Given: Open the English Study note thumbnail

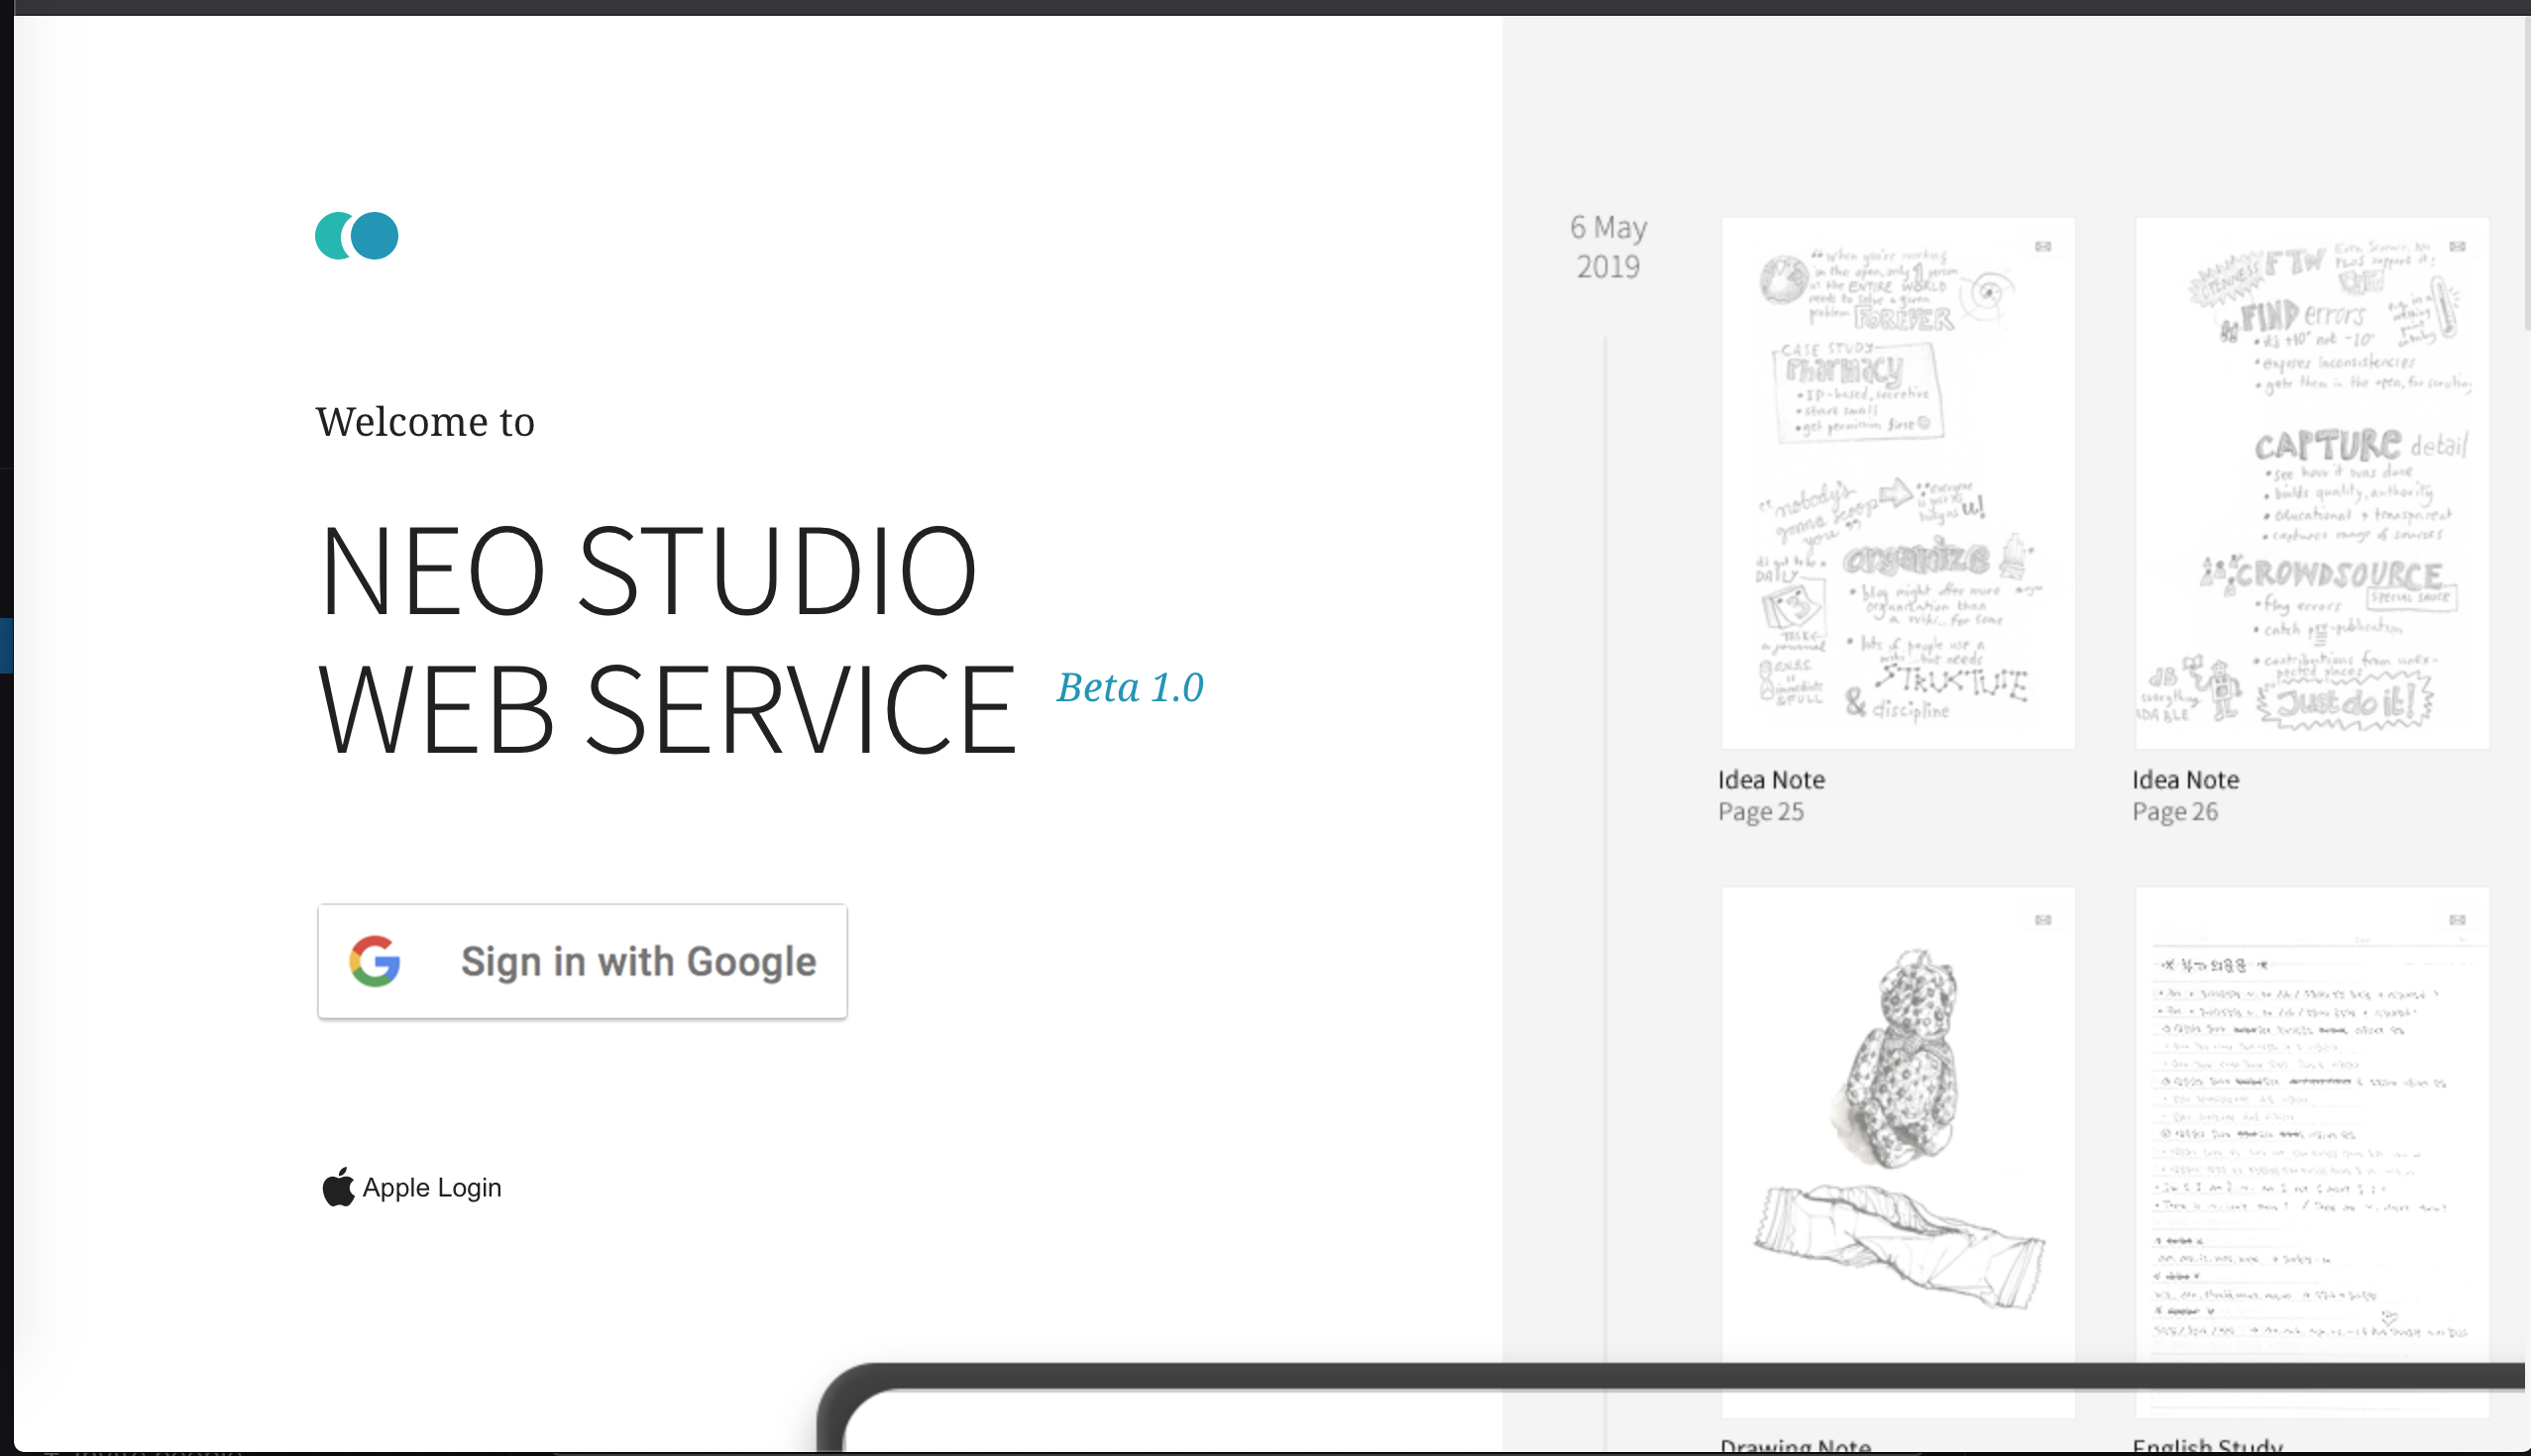Looking at the screenshot, I should 2312,1150.
